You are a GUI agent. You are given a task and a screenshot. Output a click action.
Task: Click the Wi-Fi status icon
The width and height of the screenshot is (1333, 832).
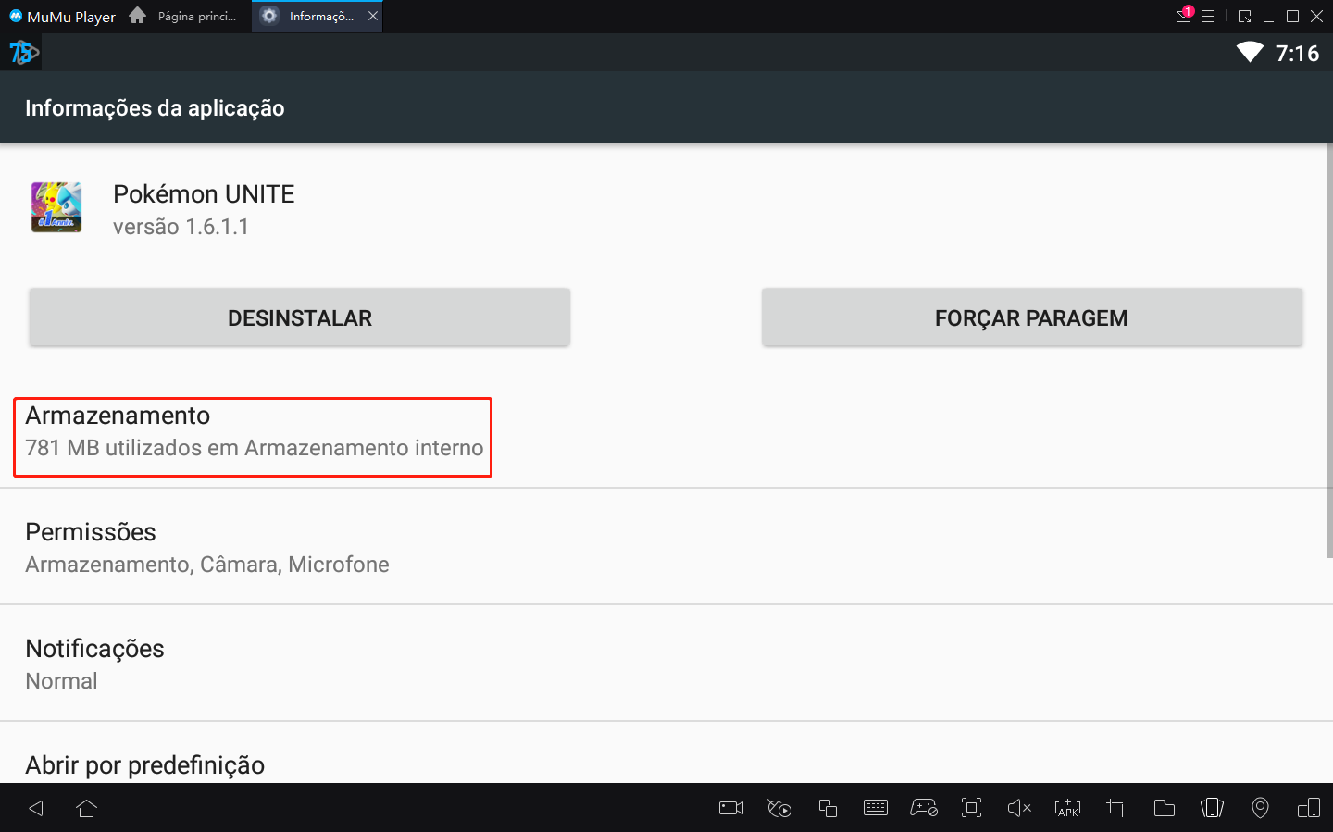point(1250,53)
